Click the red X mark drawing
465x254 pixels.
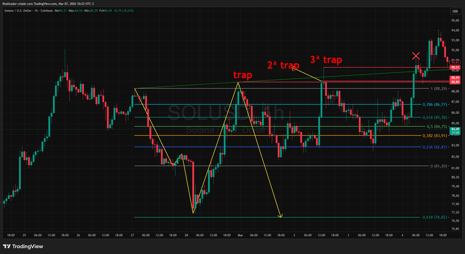click(416, 56)
